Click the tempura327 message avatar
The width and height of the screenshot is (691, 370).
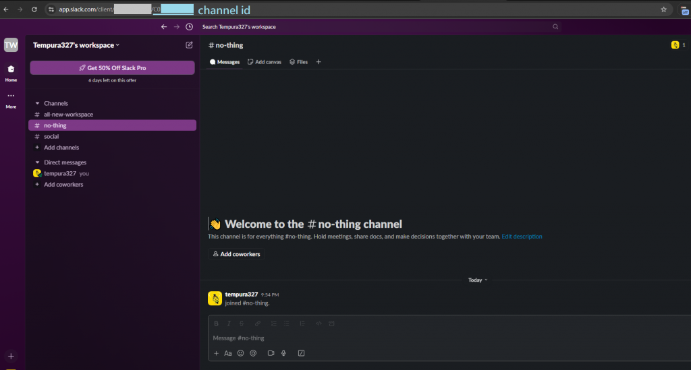tap(215, 299)
